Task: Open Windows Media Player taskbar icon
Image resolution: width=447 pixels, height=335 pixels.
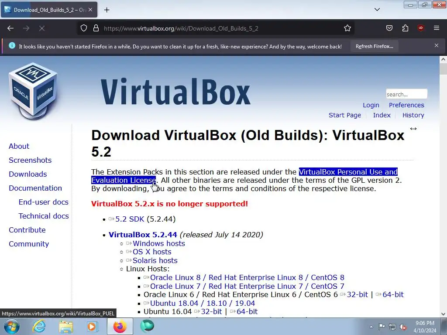Action: coord(92,326)
